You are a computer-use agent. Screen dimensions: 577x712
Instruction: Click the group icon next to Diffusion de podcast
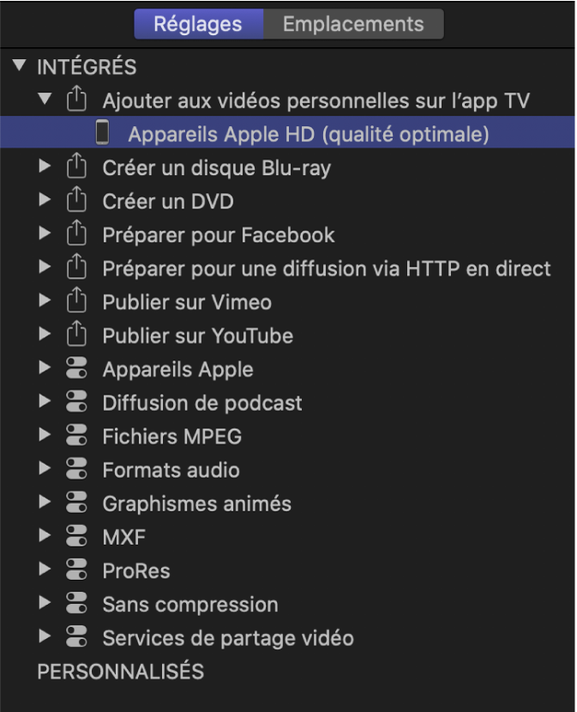76,402
